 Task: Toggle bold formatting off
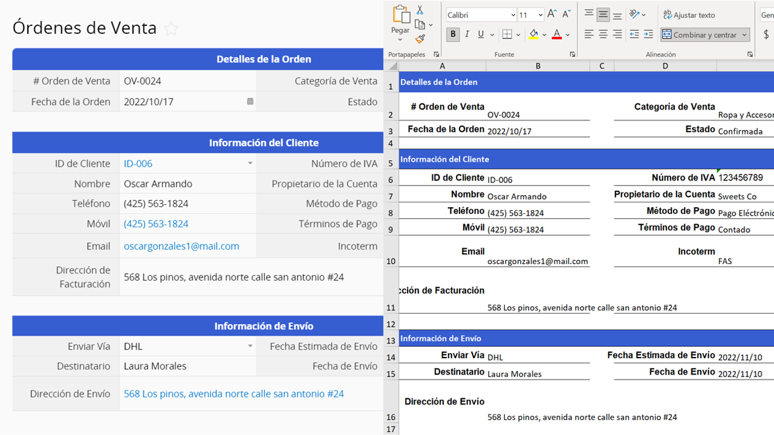(453, 34)
